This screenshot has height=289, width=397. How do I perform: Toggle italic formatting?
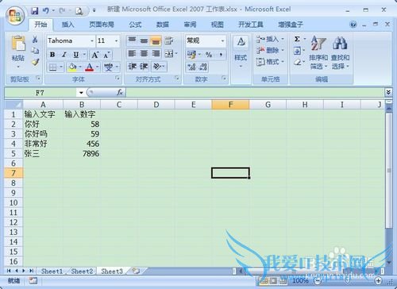pos(64,55)
